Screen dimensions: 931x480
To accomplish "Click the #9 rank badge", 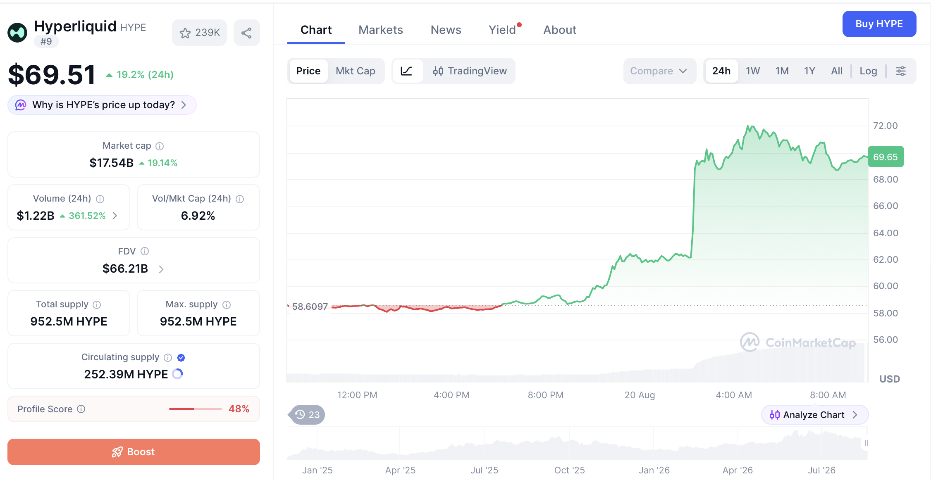I will point(46,41).
